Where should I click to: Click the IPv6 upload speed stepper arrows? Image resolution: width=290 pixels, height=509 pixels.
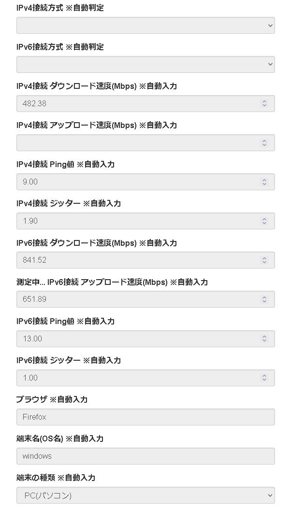tap(264, 299)
